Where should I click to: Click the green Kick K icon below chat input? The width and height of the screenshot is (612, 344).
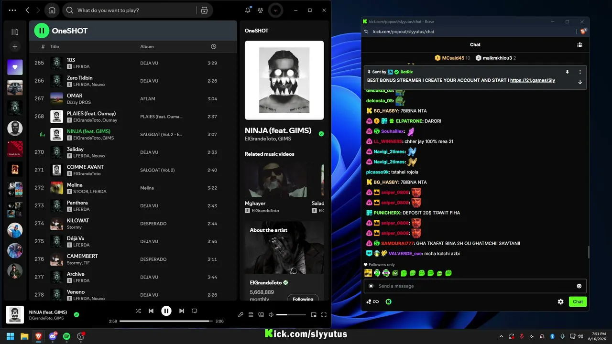[x=389, y=302]
